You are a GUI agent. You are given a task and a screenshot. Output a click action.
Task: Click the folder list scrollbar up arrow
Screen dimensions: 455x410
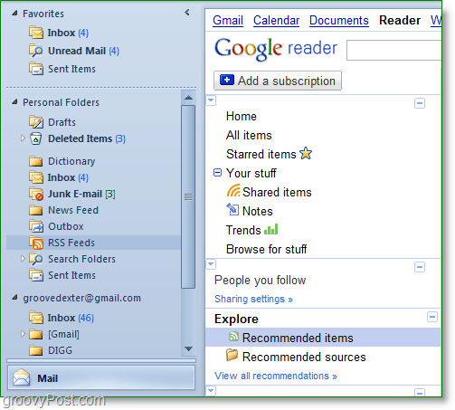[x=188, y=98]
